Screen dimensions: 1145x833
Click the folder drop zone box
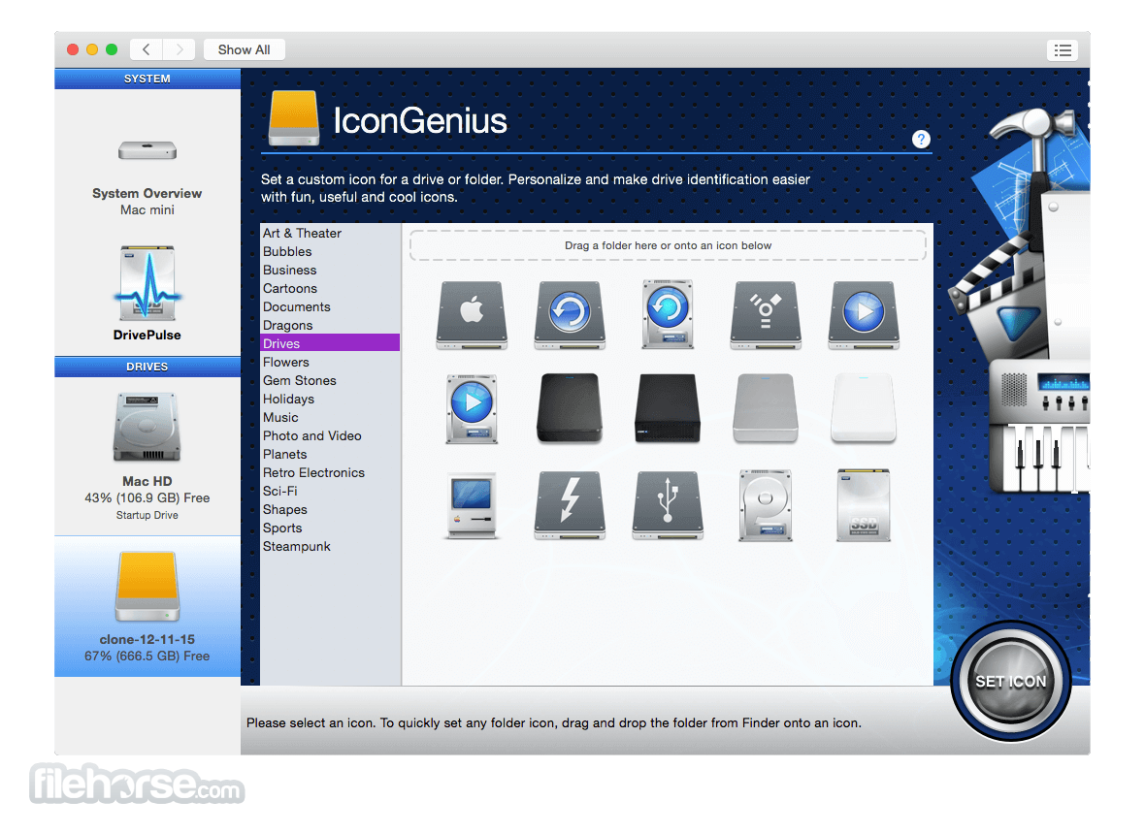[x=668, y=245]
